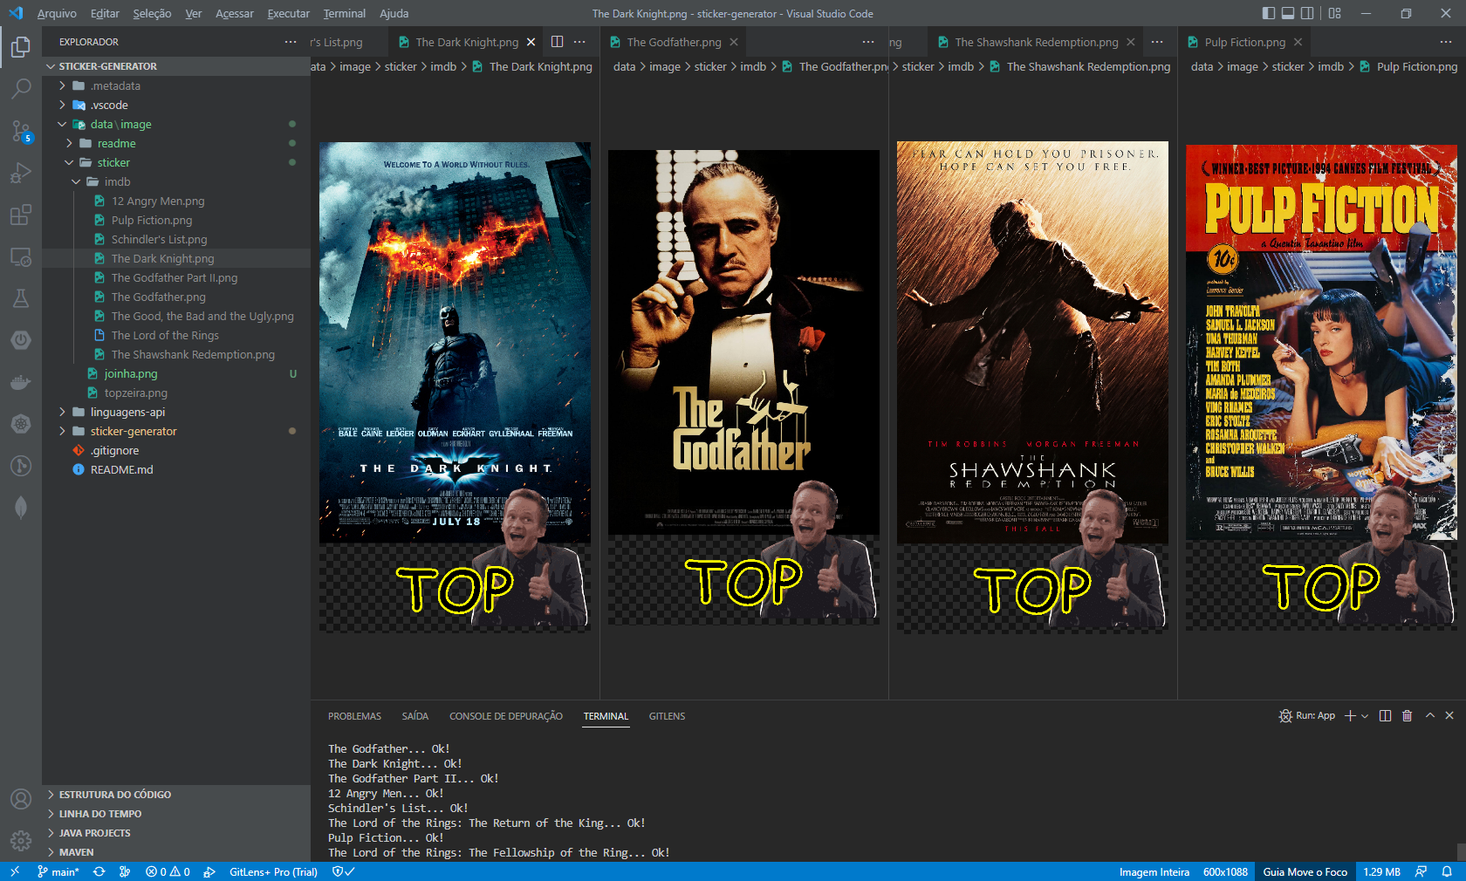
Task: Toggle primary side bar visibility
Action: pos(1268,13)
